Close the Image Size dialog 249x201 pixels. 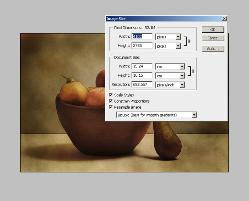(x=224, y=18)
